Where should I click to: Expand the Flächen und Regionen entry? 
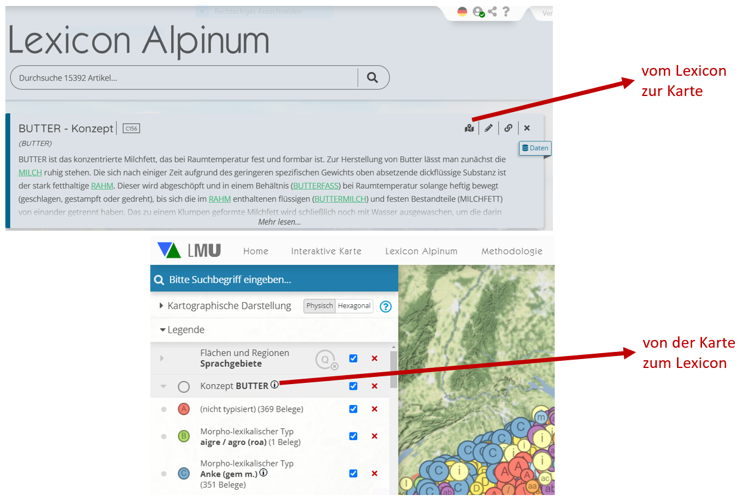(161, 358)
